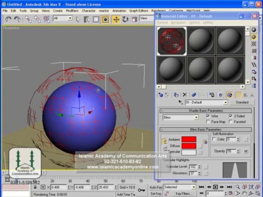Viewport: 263px width, 197px height.
Task: Click the Auto Key button
Action: [x=156, y=187]
